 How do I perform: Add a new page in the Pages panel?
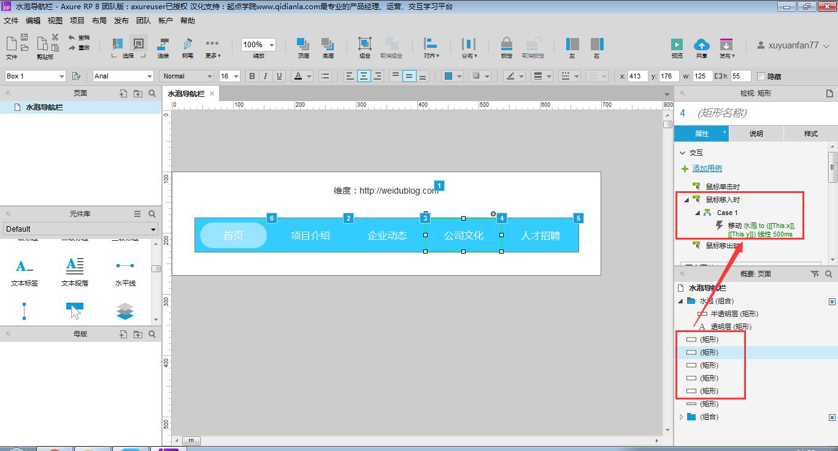click(x=123, y=94)
